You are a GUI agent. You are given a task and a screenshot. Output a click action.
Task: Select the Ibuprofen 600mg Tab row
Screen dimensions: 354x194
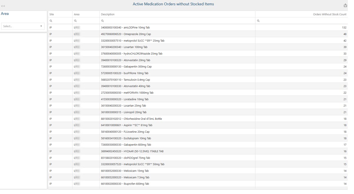point(125,184)
